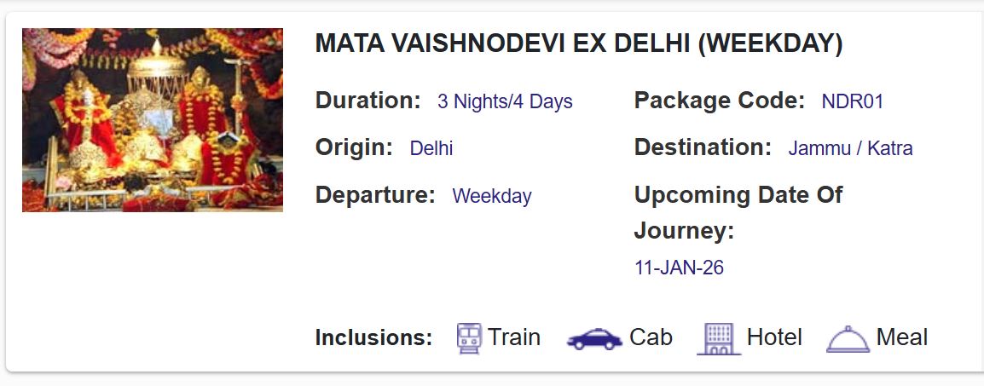This screenshot has height=386, width=984.
Task: Select the upcoming journey date 11-JAN-26
Action: pyautogui.click(x=679, y=268)
